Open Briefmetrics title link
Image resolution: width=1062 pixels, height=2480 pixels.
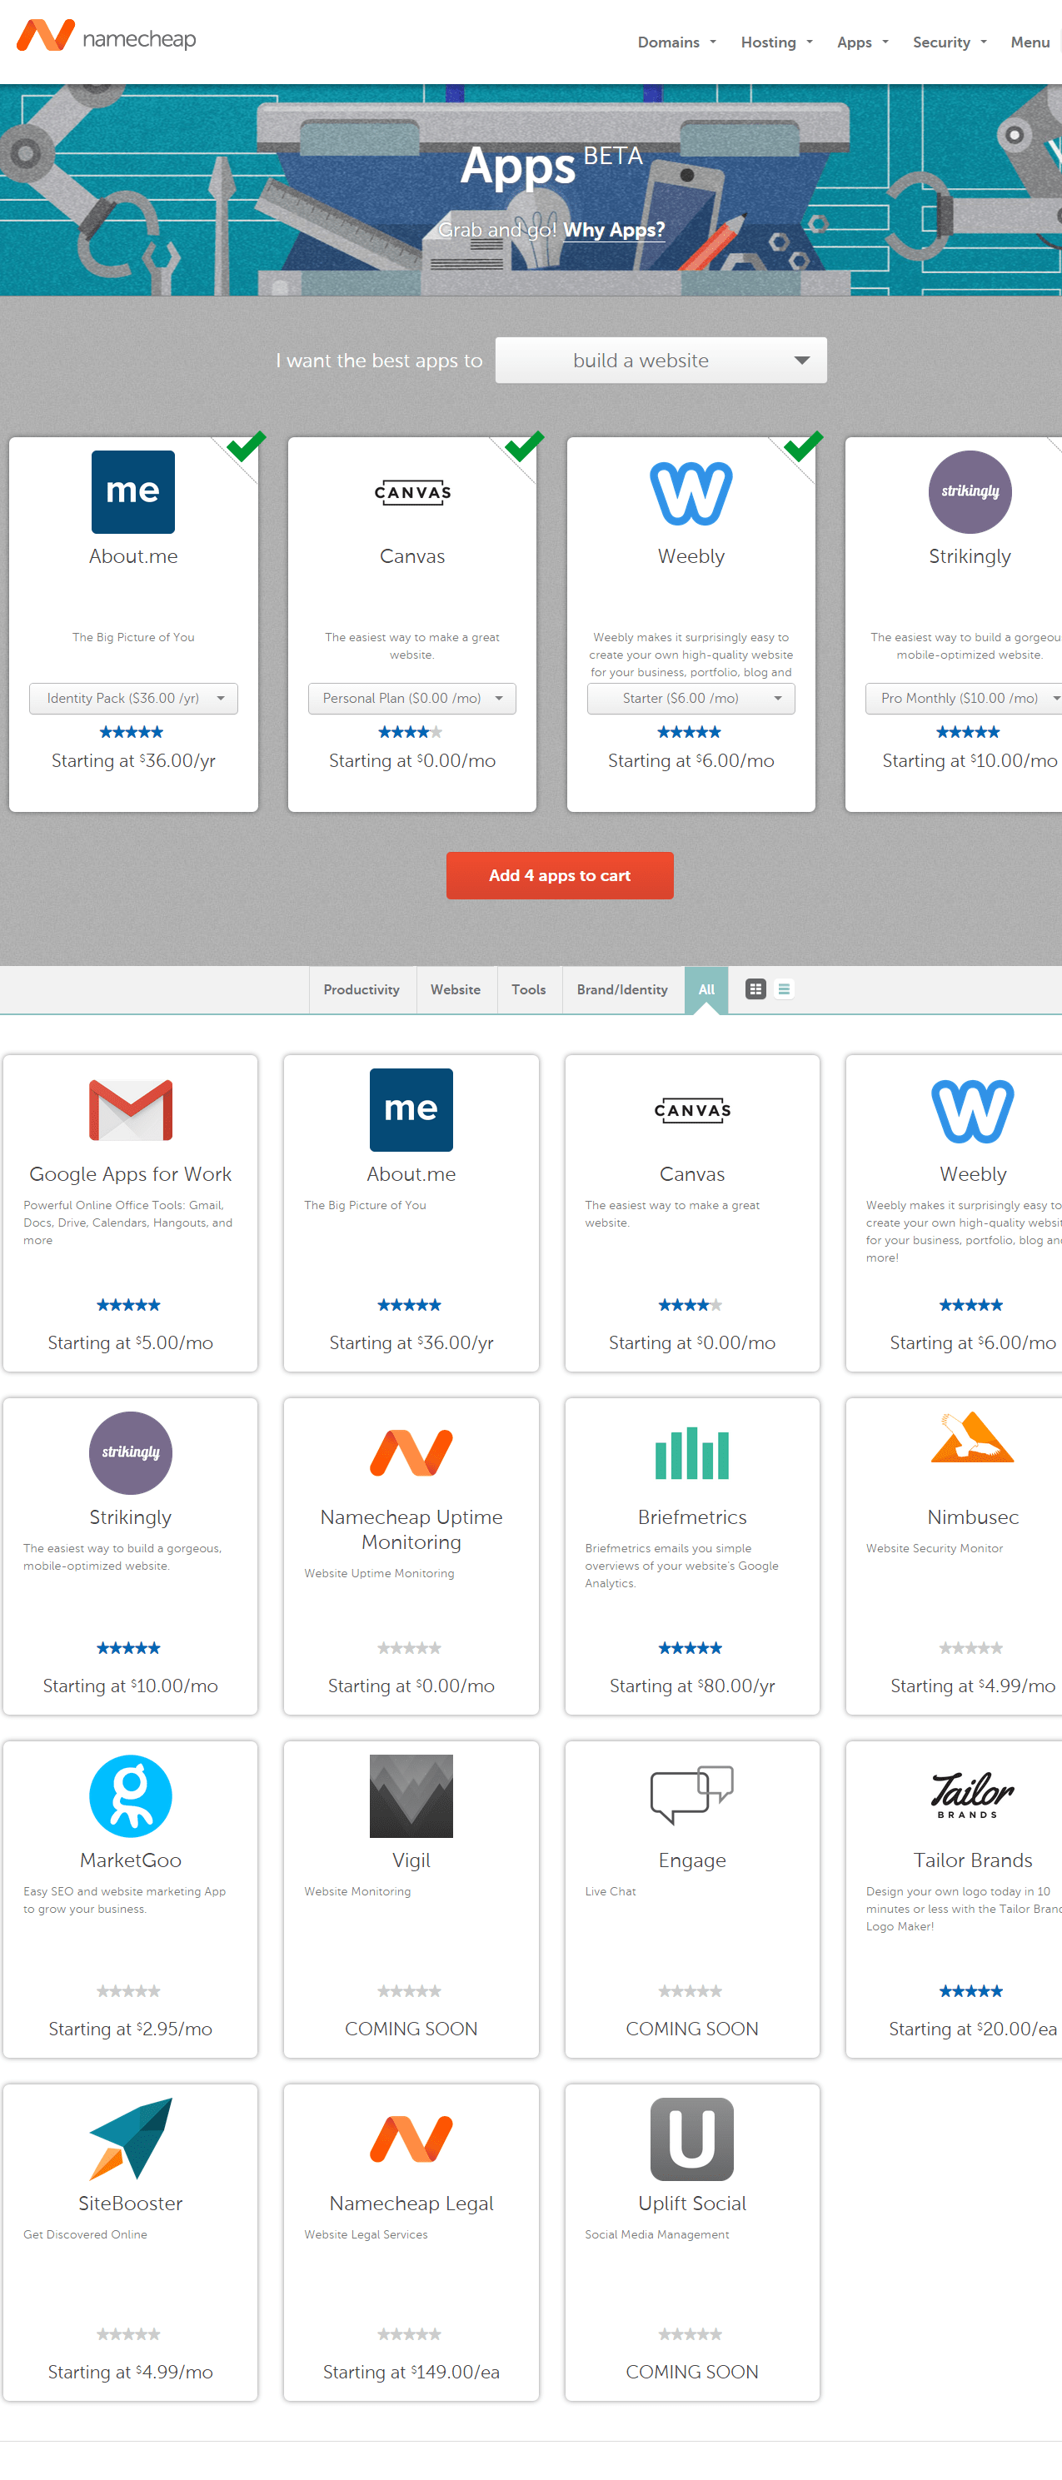(x=692, y=1516)
